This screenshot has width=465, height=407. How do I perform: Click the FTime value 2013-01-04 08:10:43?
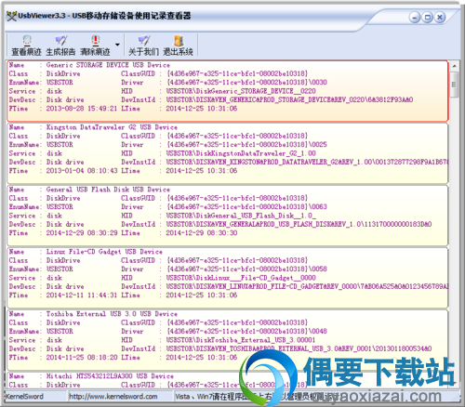point(82,171)
